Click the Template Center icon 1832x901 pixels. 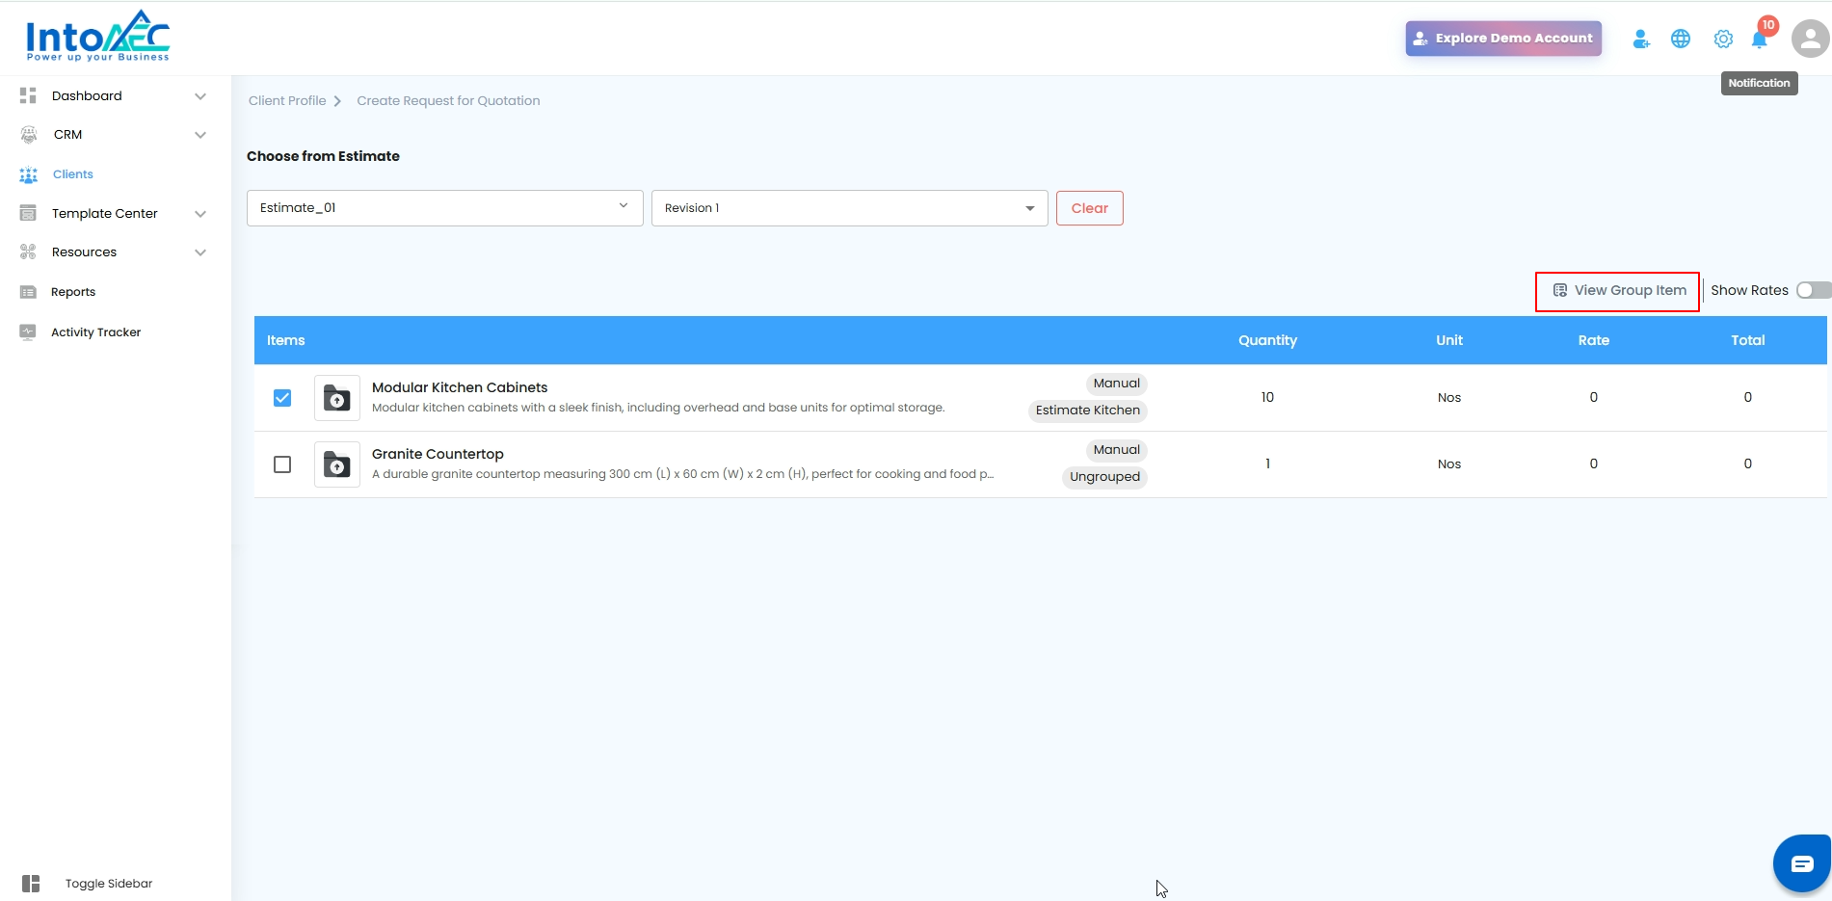(x=28, y=213)
